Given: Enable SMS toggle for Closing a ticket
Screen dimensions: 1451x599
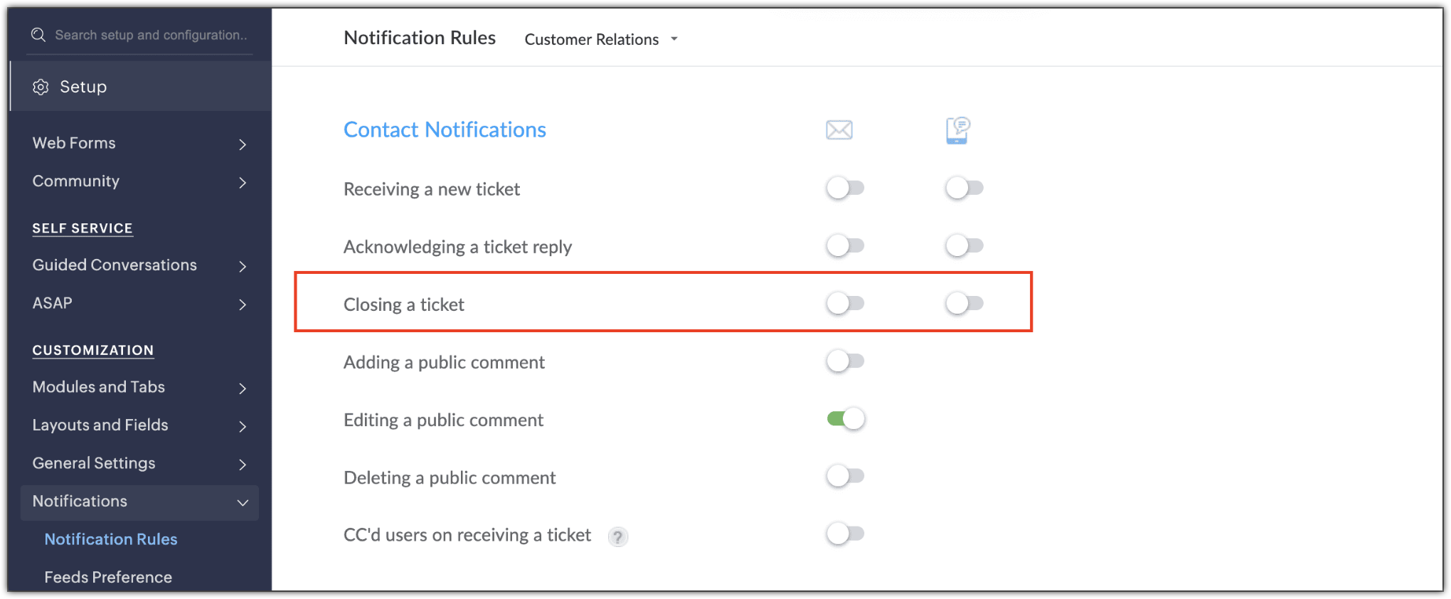Looking at the screenshot, I should 964,304.
